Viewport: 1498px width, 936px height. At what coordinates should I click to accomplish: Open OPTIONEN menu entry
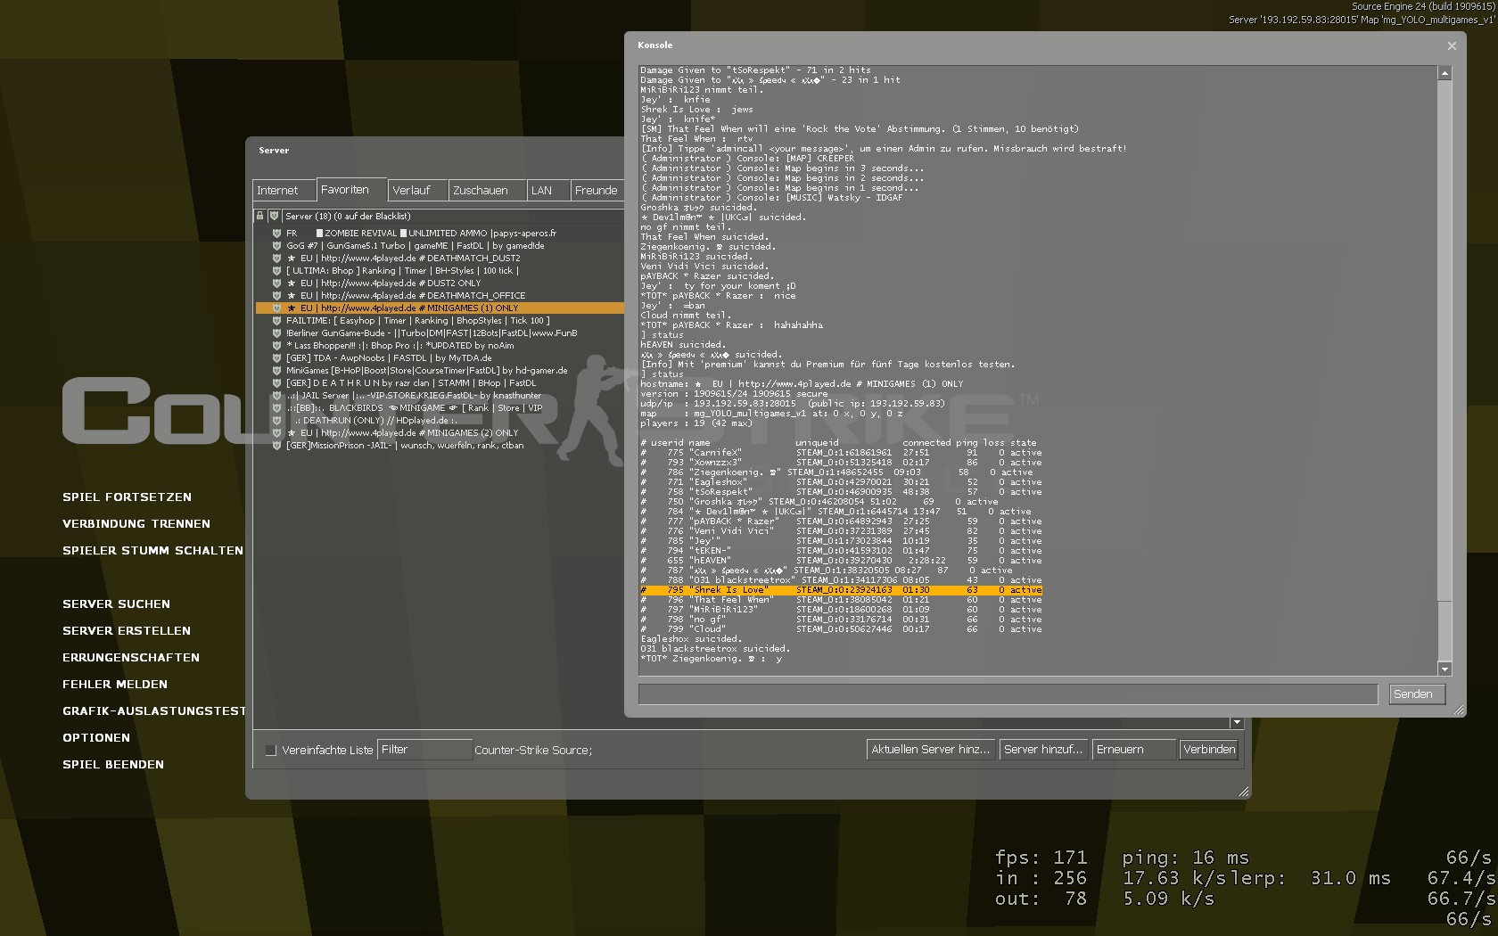[x=96, y=738]
